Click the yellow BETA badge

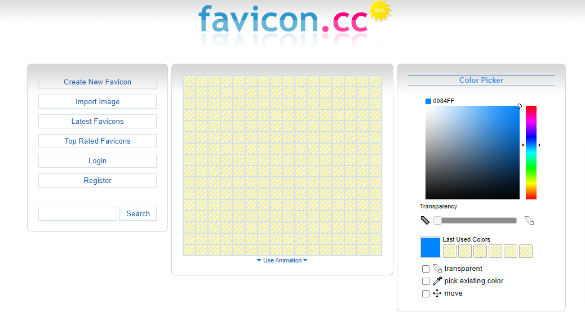click(x=379, y=11)
